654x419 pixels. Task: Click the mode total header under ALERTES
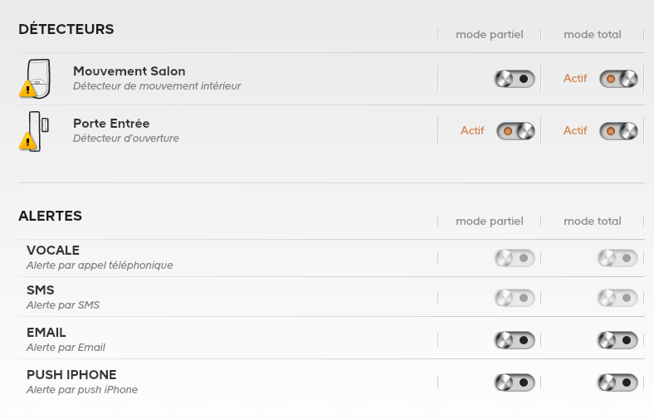point(593,222)
